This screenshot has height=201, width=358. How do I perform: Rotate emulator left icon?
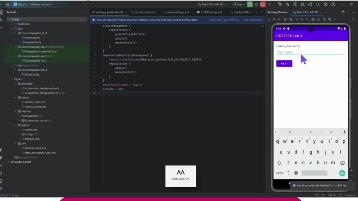coord(285,20)
